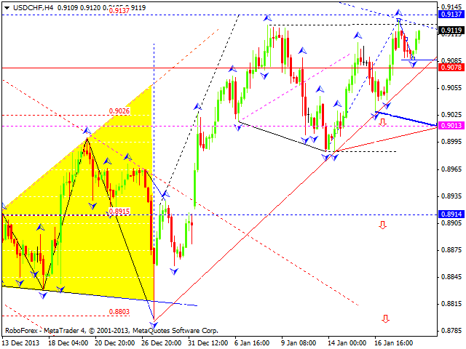Viewport: 466px width, 349px height.
Task: Select red down arrow near 0.8914 level
Action: (383, 225)
